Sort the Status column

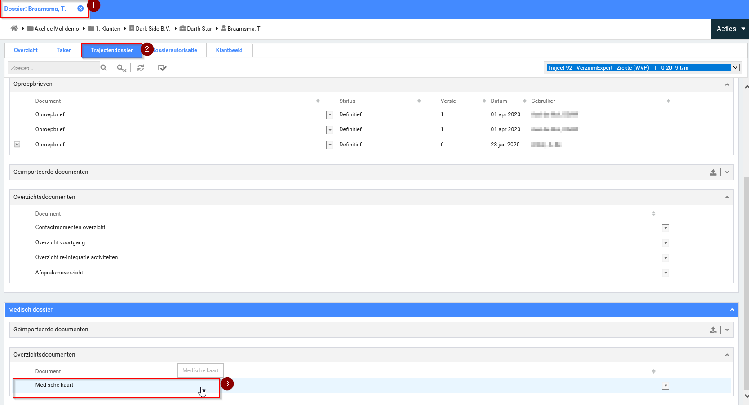(x=419, y=101)
